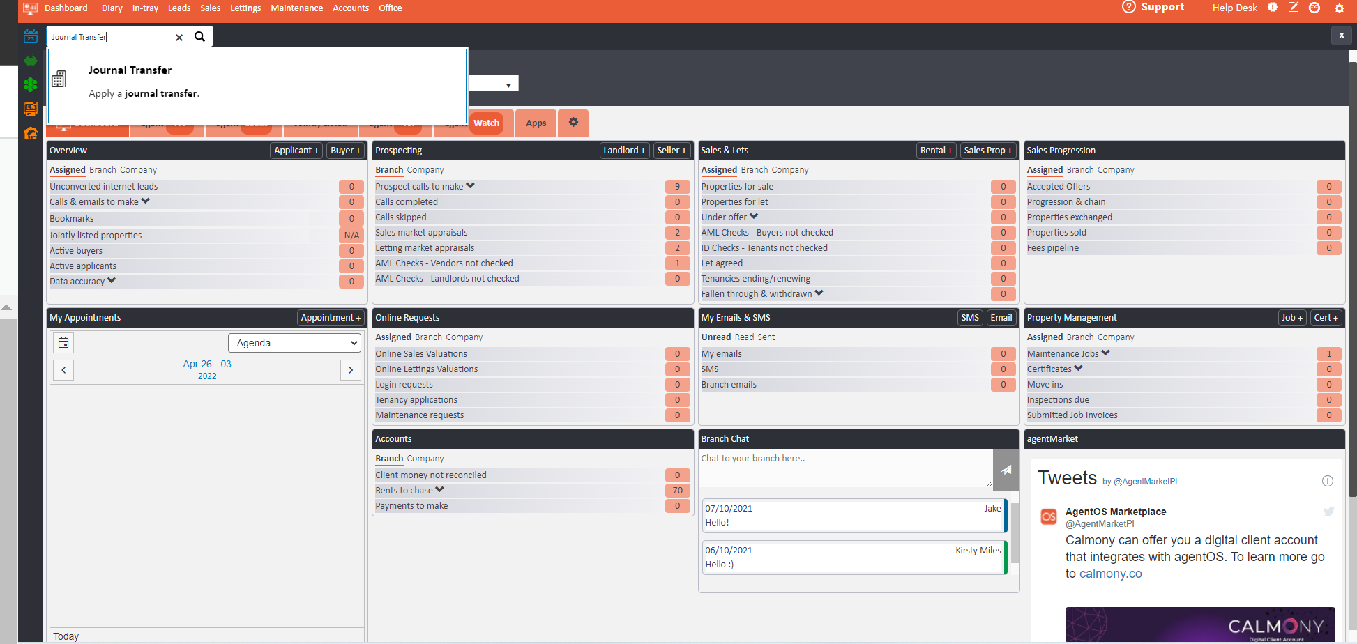Open the Lettings menu
The width and height of the screenshot is (1357, 644).
245,8
